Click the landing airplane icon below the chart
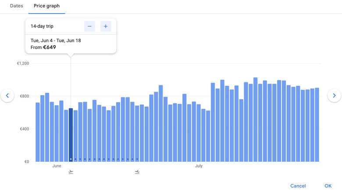 coord(137,172)
